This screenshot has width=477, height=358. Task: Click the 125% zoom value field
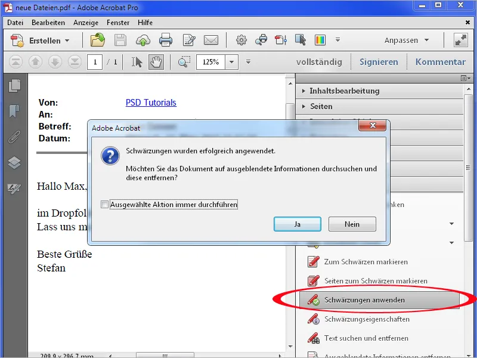[x=210, y=62]
